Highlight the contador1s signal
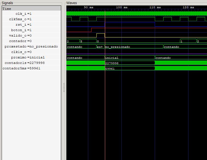 coord(25,63)
